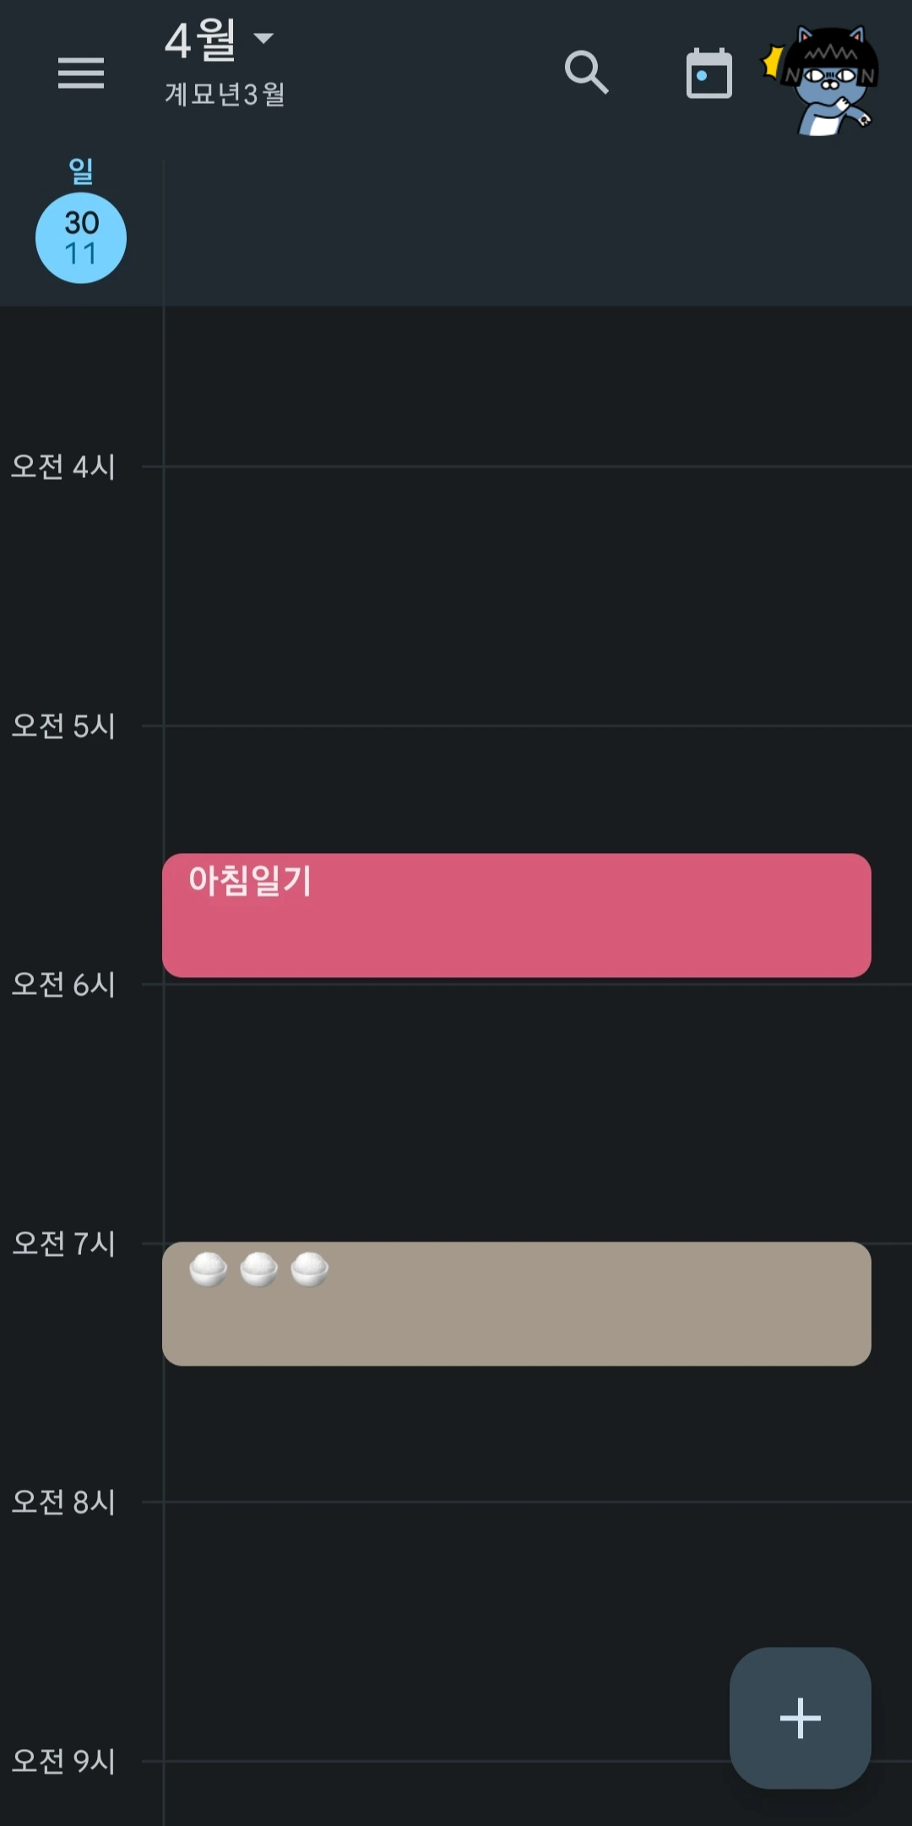The image size is (912, 1826).
Task: Select the empty 오전 4시 time slot
Action: coord(538,595)
